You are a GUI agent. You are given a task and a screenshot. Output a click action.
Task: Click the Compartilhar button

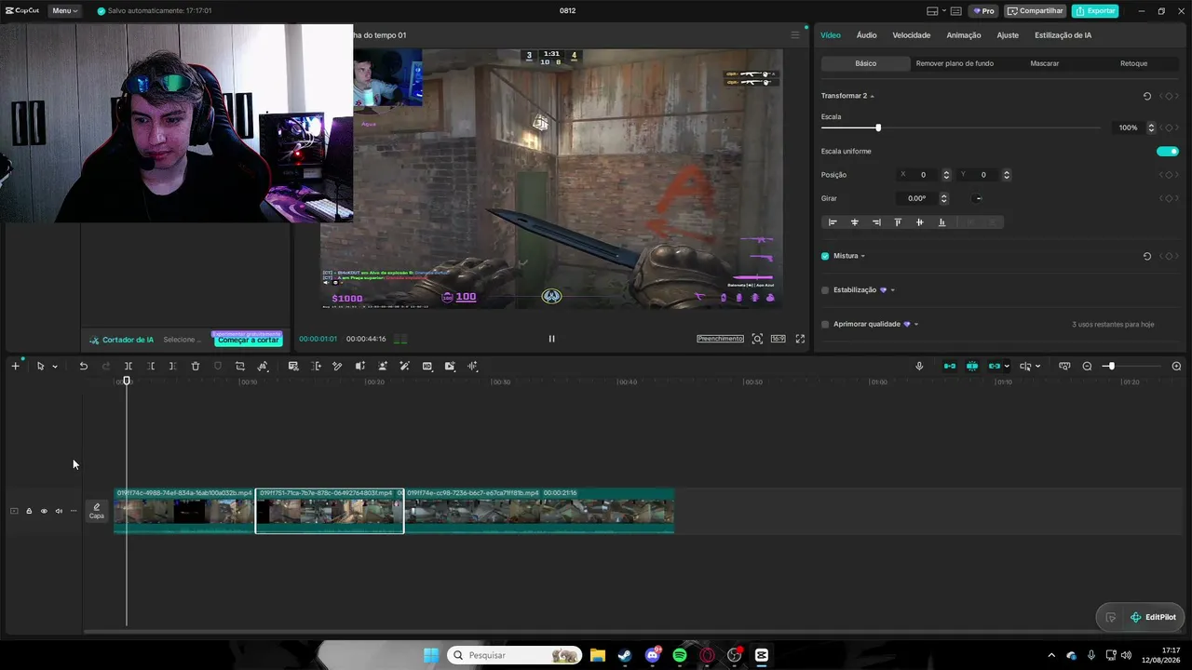click(x=1036, y=11)
